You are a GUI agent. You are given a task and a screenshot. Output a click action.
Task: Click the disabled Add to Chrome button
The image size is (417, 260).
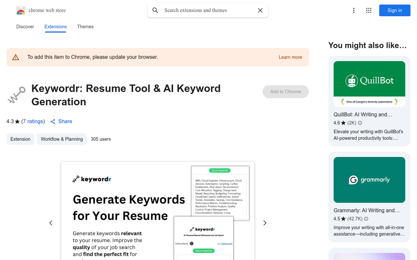click(286, 92)
